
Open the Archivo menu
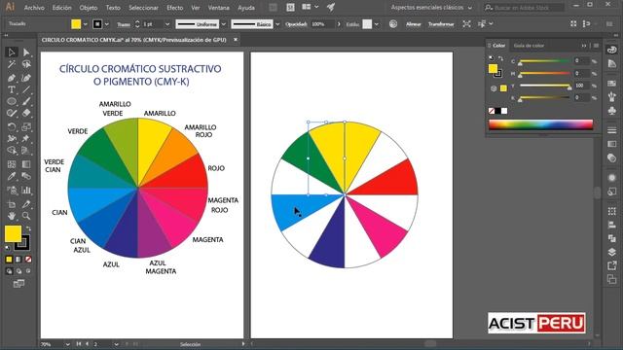pos(34,8)
